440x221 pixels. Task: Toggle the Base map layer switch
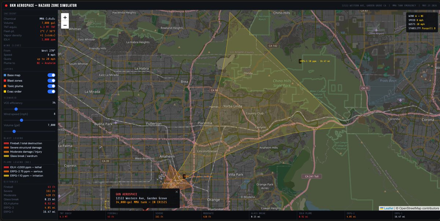coord(51,75)
